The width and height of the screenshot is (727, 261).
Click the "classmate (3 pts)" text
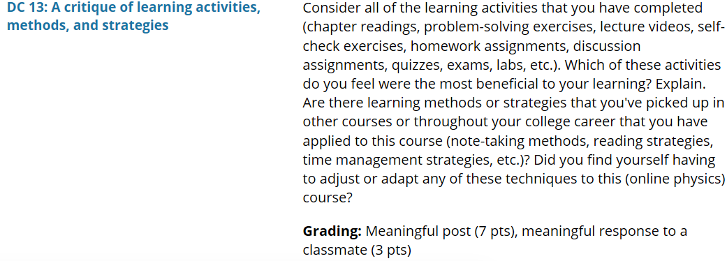(x=357, y=250)
